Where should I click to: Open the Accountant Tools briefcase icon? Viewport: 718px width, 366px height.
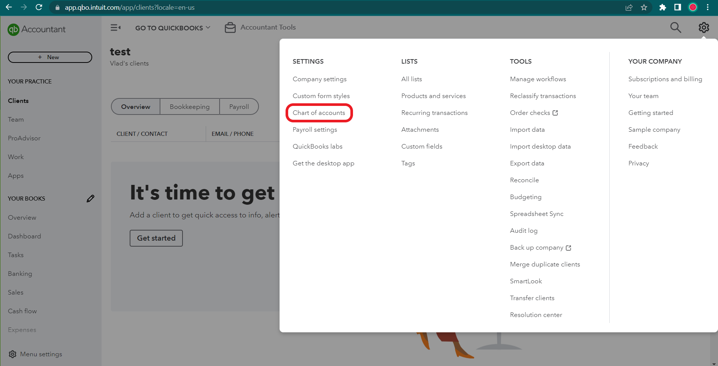(230, 27)
